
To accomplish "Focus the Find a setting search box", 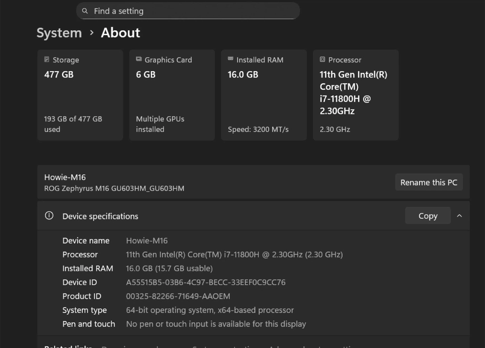I will tap(189, 11).
